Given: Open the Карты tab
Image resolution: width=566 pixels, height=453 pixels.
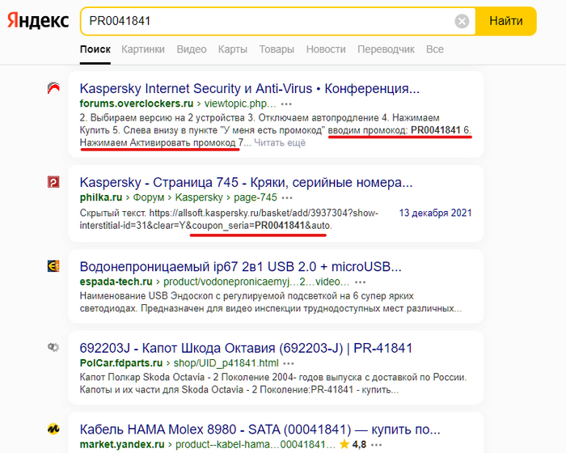Looking at the screenshot, I should coord(232,49).
